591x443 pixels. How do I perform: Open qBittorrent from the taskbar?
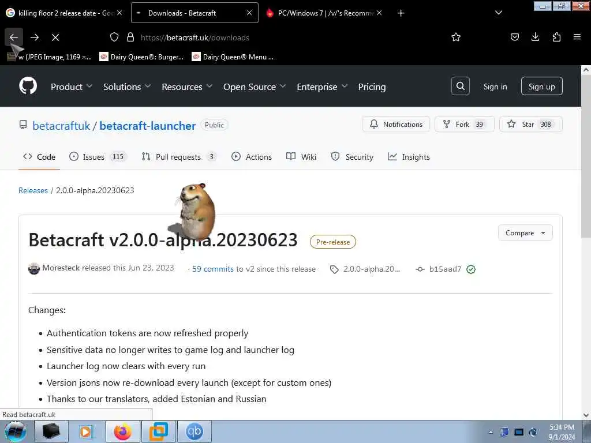tap(194, 431)
